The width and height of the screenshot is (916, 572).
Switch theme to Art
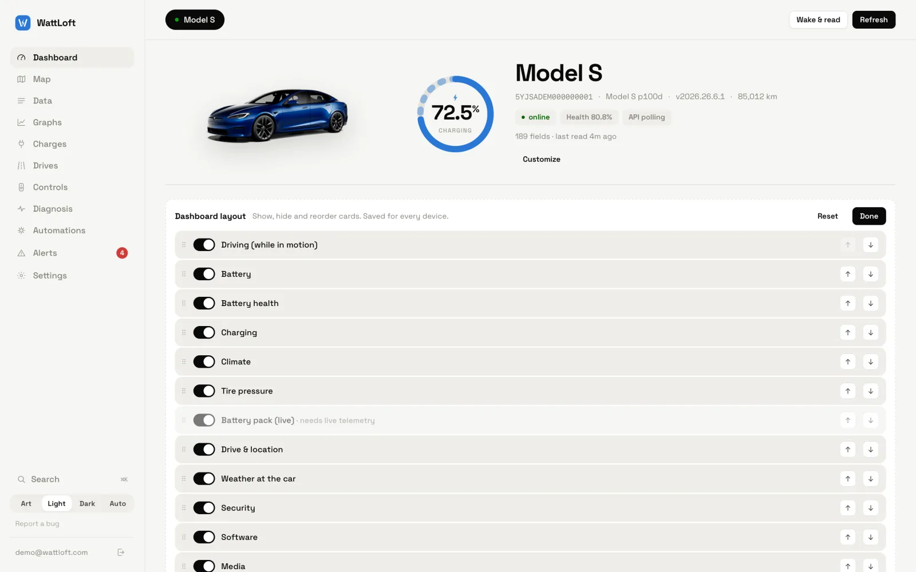tap(26, 503)
